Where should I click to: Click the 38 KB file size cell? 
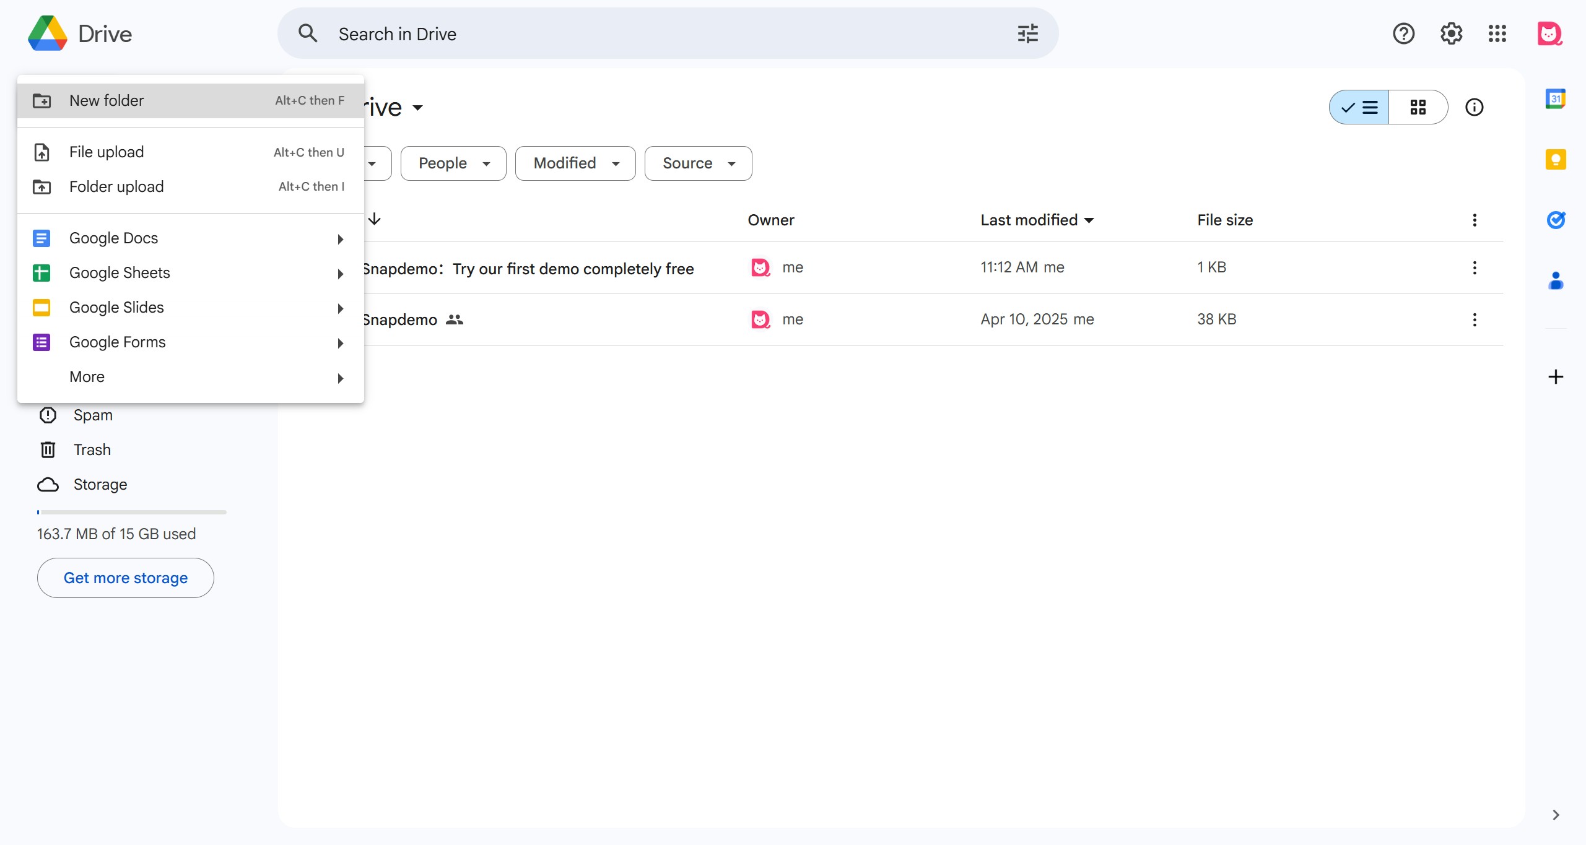pyautogui.click(x=1216, y=319)
